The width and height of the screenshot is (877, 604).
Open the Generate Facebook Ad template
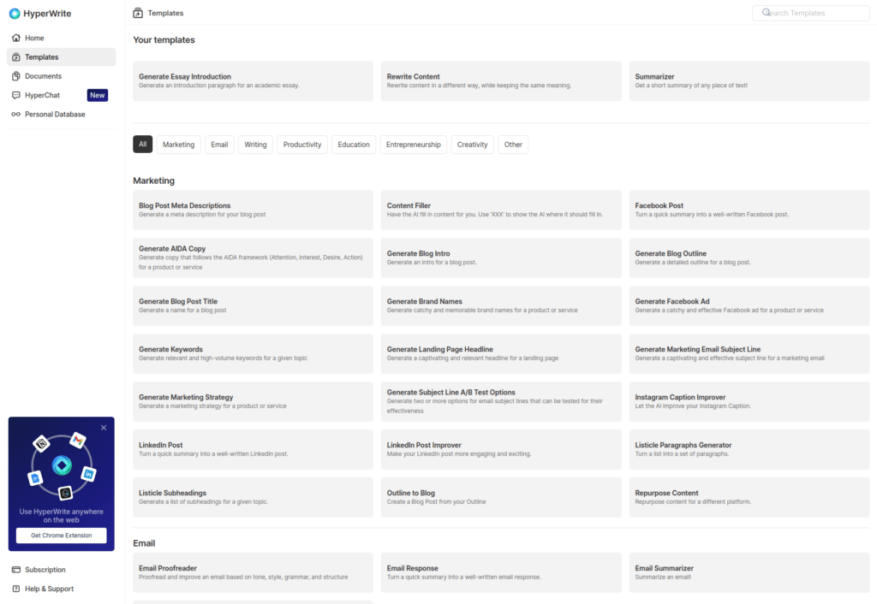click(749, 306)
